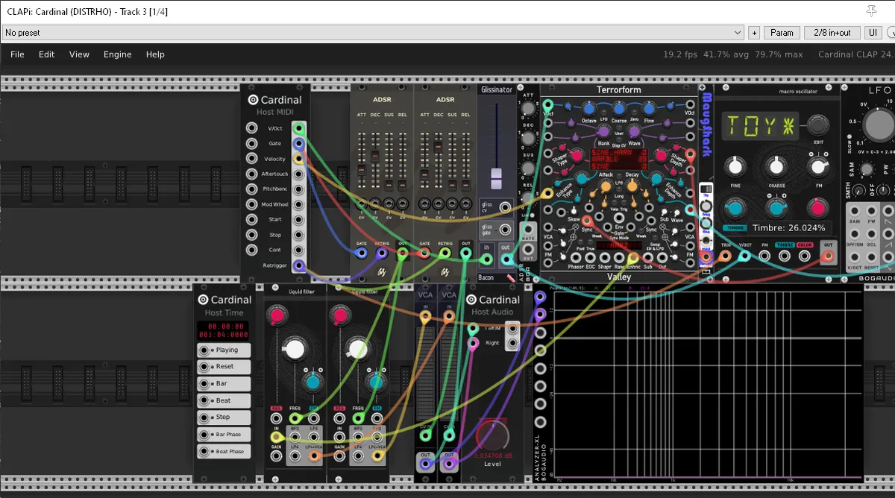
Task: Click the V/Oct output jack on Host MIDI
Action: click(x=298, y=128)
